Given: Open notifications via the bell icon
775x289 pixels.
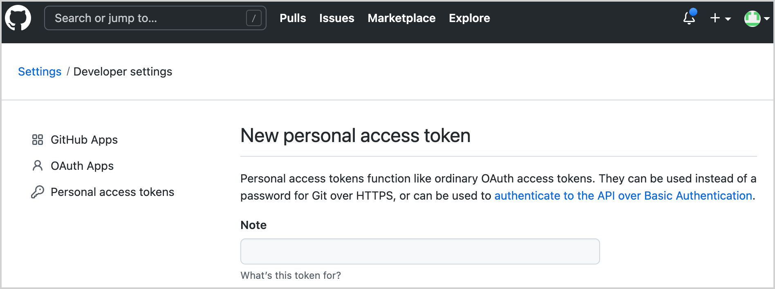Looking at the screenshot, I should (689, 20).
